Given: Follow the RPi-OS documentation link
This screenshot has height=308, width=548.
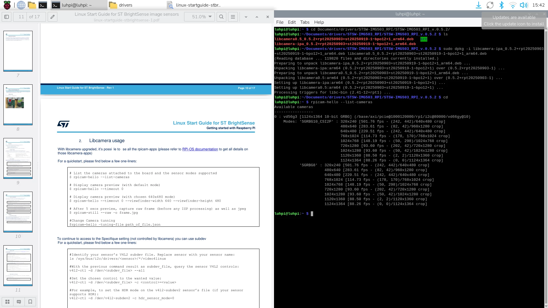Looking at the screenshot, I should [200, 149].
